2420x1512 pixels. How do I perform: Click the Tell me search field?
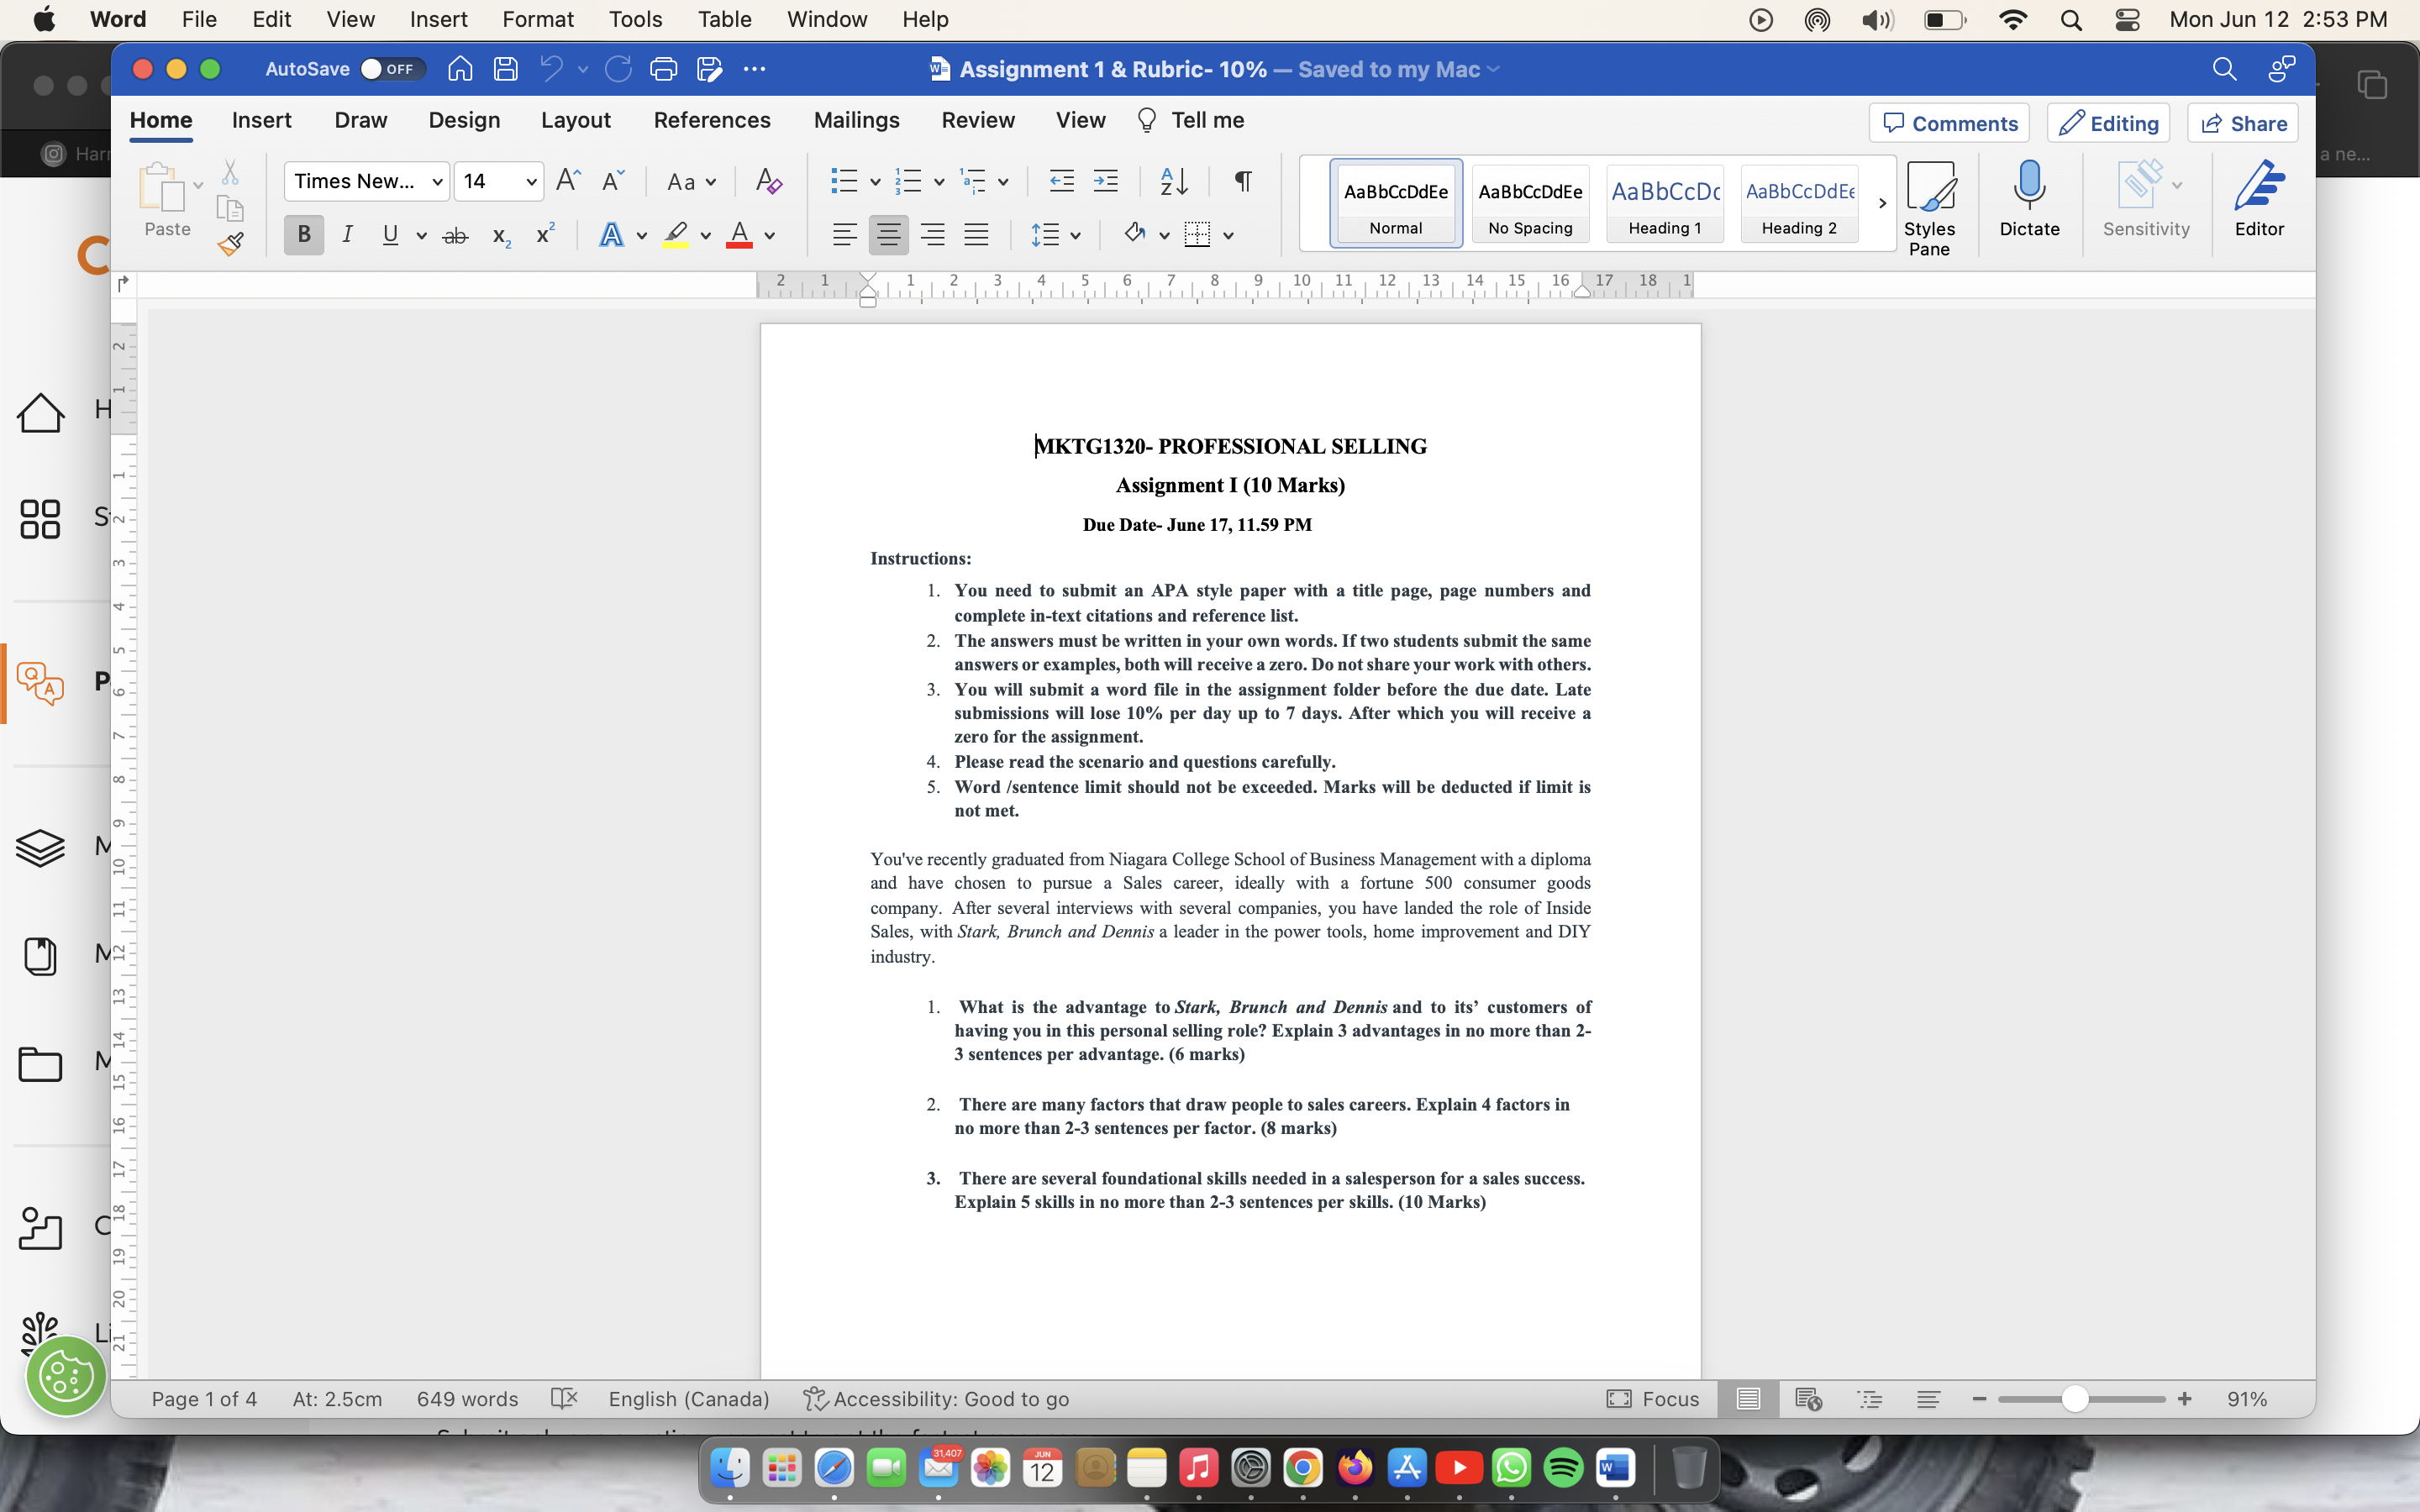coord(1191,120)
